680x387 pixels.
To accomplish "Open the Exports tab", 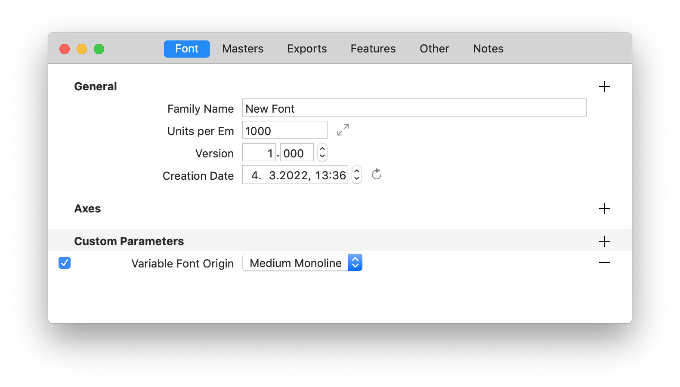I will tap(307, 49).
